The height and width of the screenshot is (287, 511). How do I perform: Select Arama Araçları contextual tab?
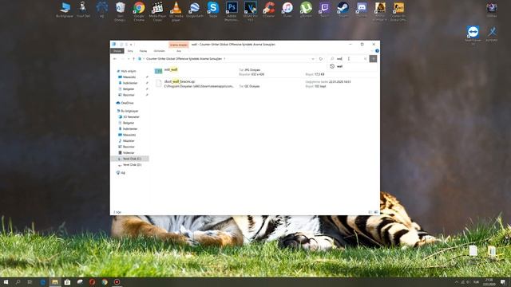179,45
